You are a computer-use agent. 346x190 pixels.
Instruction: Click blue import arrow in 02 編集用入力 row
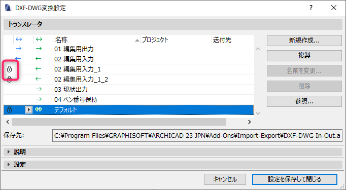[x=18, y=59]
